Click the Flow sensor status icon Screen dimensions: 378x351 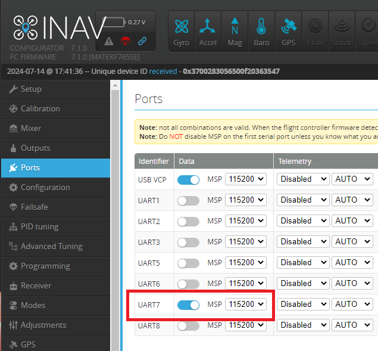tap(315, 32)
